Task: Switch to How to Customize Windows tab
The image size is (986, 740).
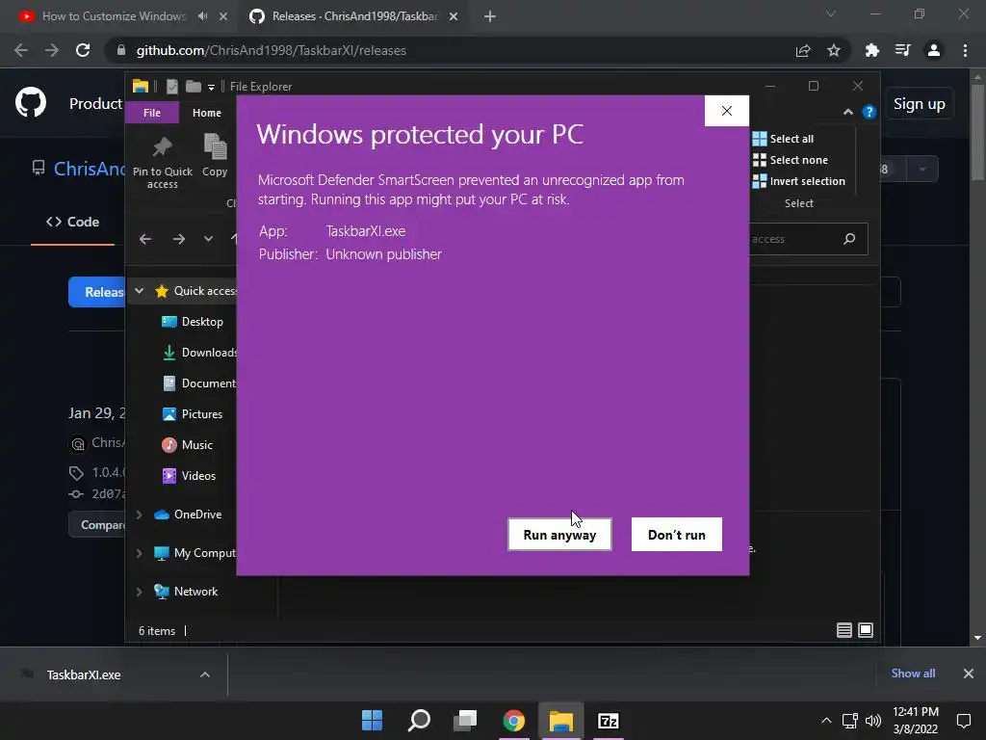Action: pos(114,16)
